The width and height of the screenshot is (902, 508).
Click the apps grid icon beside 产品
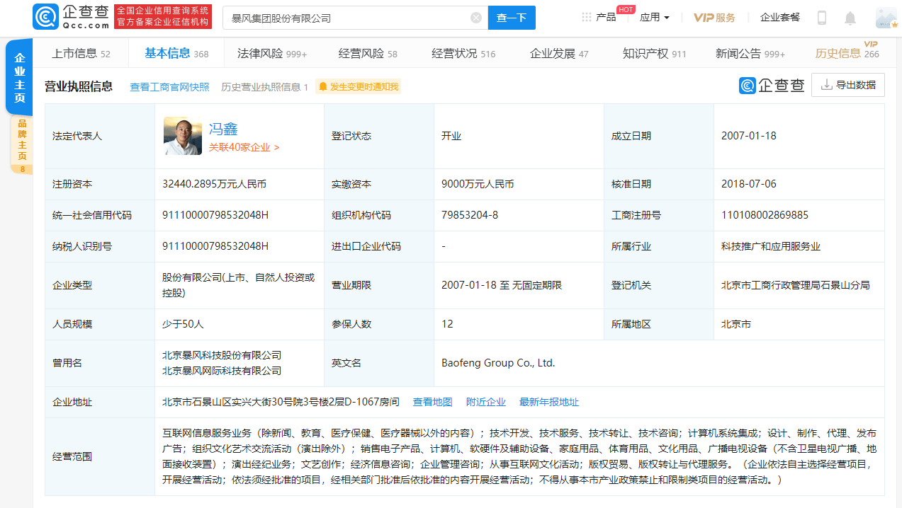[x=586, y=17]
